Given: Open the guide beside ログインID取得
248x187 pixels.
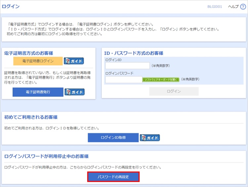Looking at the screenshot, I should point(149,138).
